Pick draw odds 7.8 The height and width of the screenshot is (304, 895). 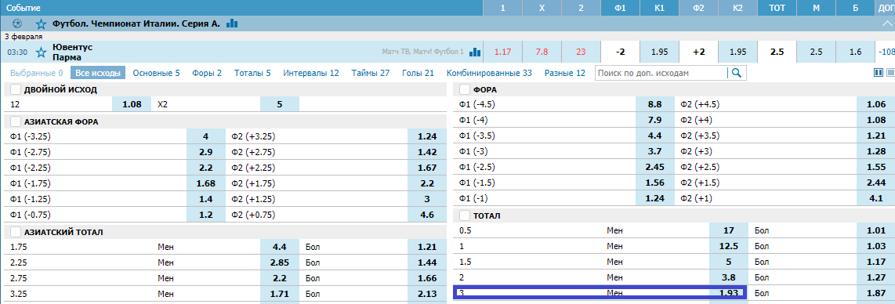(x=542, y=52)
